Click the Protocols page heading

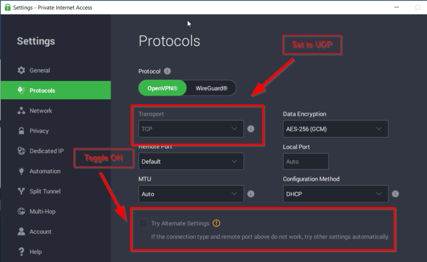coord(170,41)
